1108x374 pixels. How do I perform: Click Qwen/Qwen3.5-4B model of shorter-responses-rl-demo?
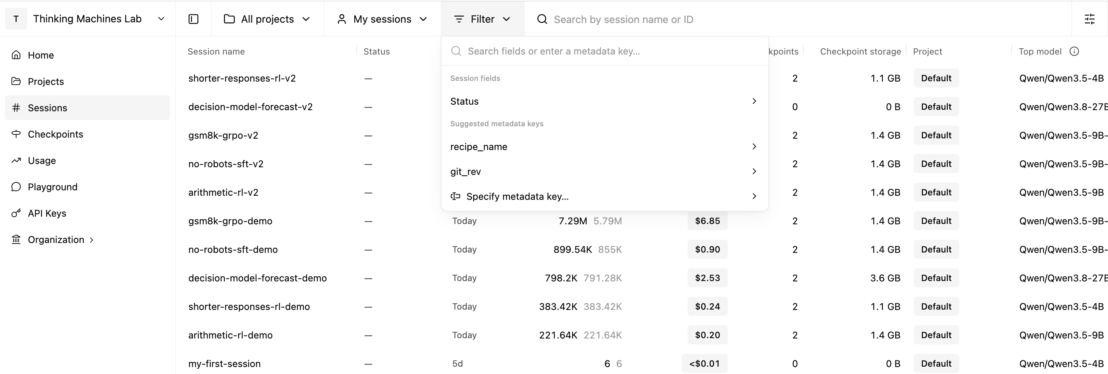[x=1061, y=307]
